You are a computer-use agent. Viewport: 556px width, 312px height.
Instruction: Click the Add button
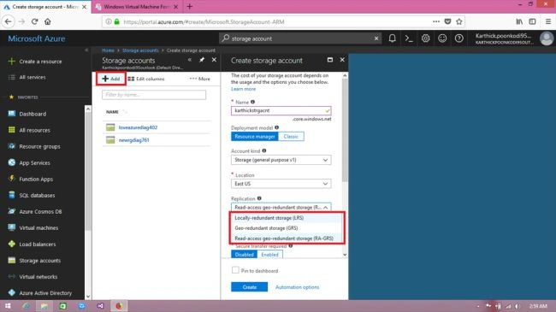[x=111, y=79]
